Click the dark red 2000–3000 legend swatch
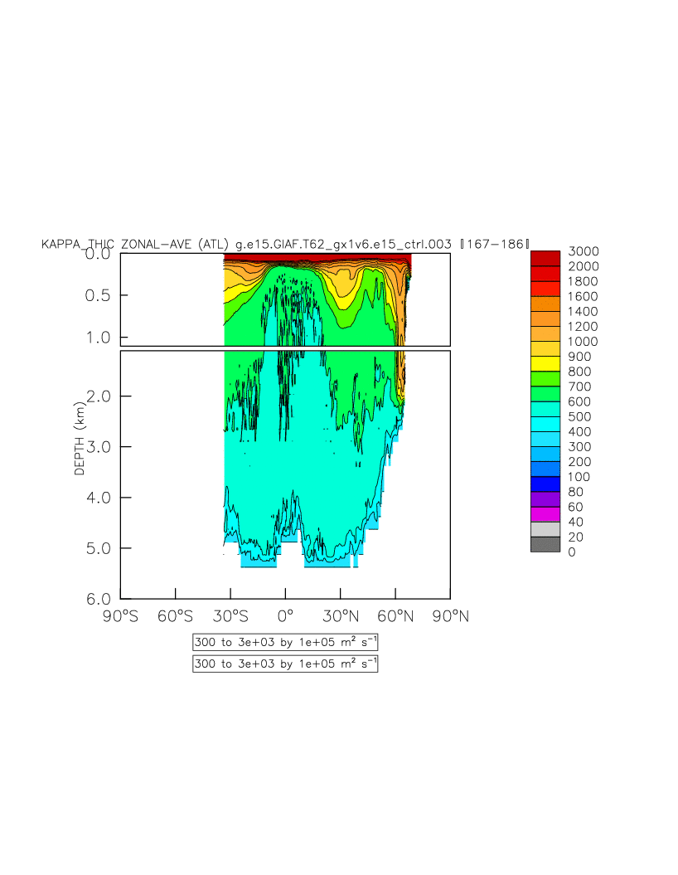This screenshot has height=875, width=678. [545, 258]
